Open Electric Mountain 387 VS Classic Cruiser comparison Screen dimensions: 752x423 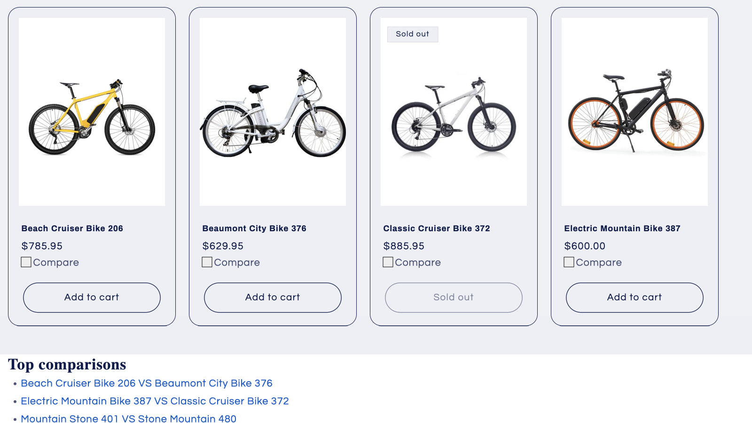(155, 401)
